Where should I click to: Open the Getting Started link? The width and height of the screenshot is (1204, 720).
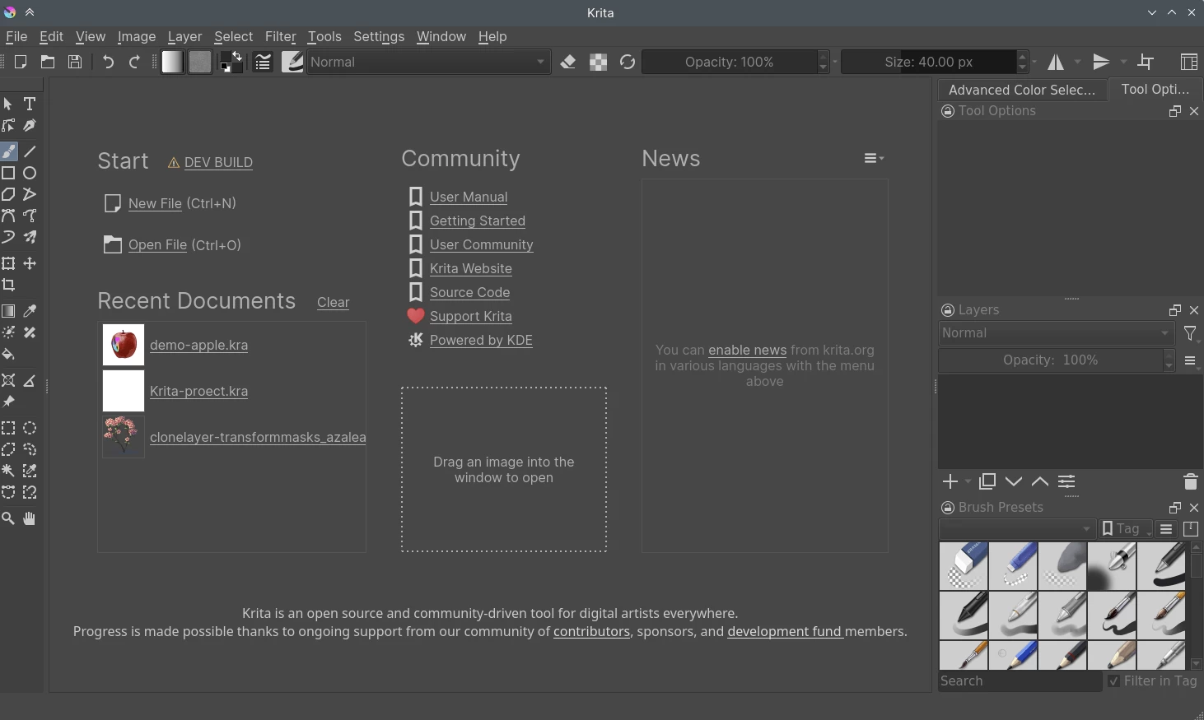(x=478, y=221)
